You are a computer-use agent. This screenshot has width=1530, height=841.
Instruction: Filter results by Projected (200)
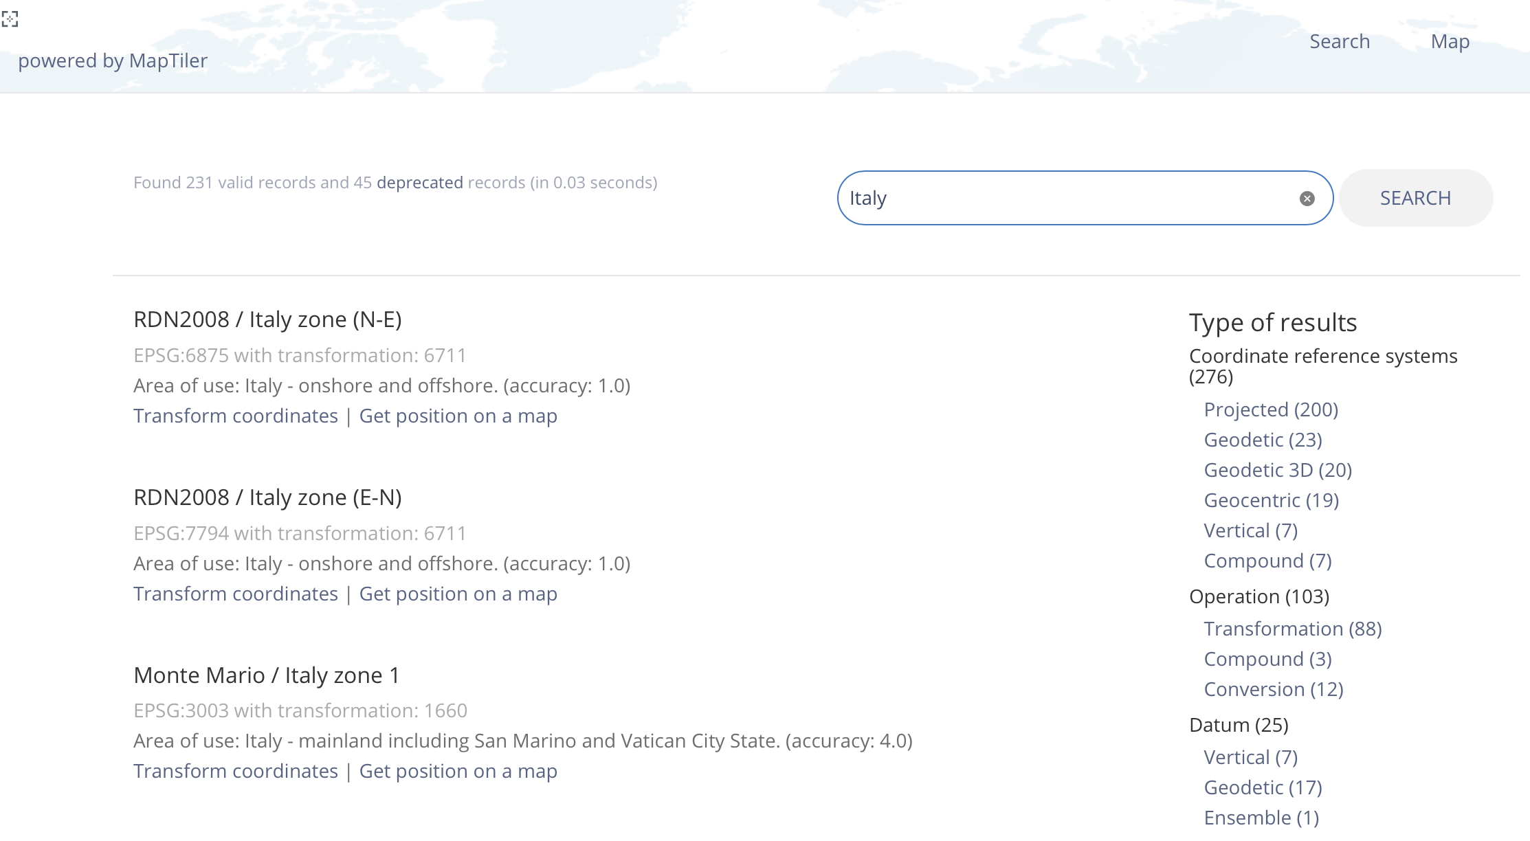click(x=1270, y=410)
